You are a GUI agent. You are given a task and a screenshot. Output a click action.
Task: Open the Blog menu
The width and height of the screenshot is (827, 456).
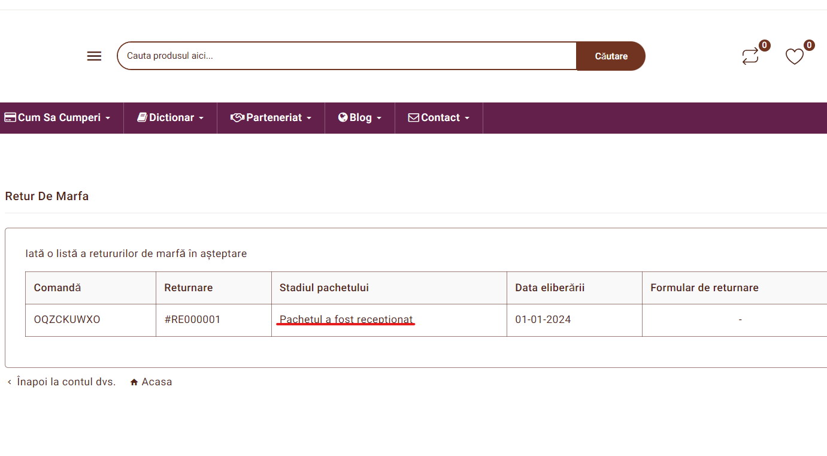[360, 118]
